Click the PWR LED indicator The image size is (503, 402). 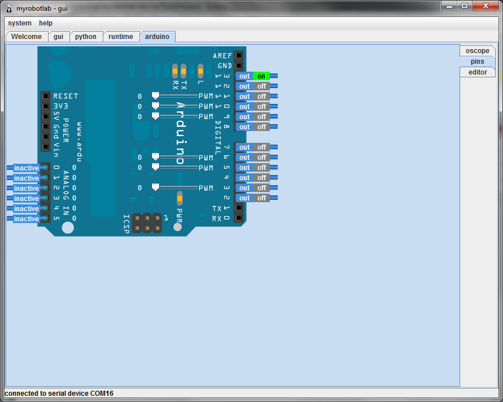click(180, 199)
